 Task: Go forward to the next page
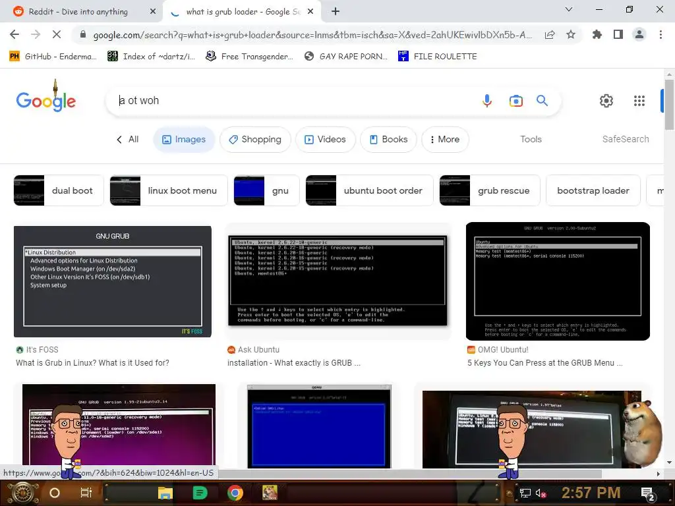pyautogui.click(x=36, y=34)
